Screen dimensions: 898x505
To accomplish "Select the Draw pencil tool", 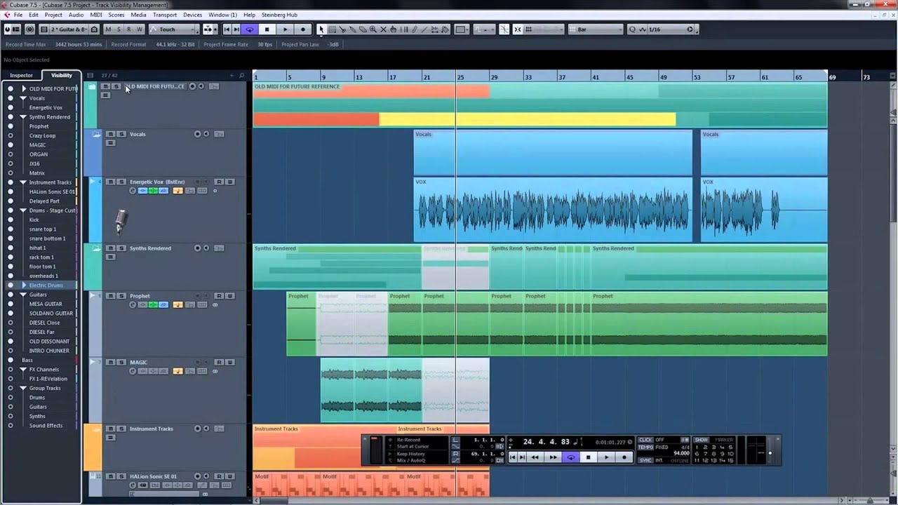I will (414, 29).
